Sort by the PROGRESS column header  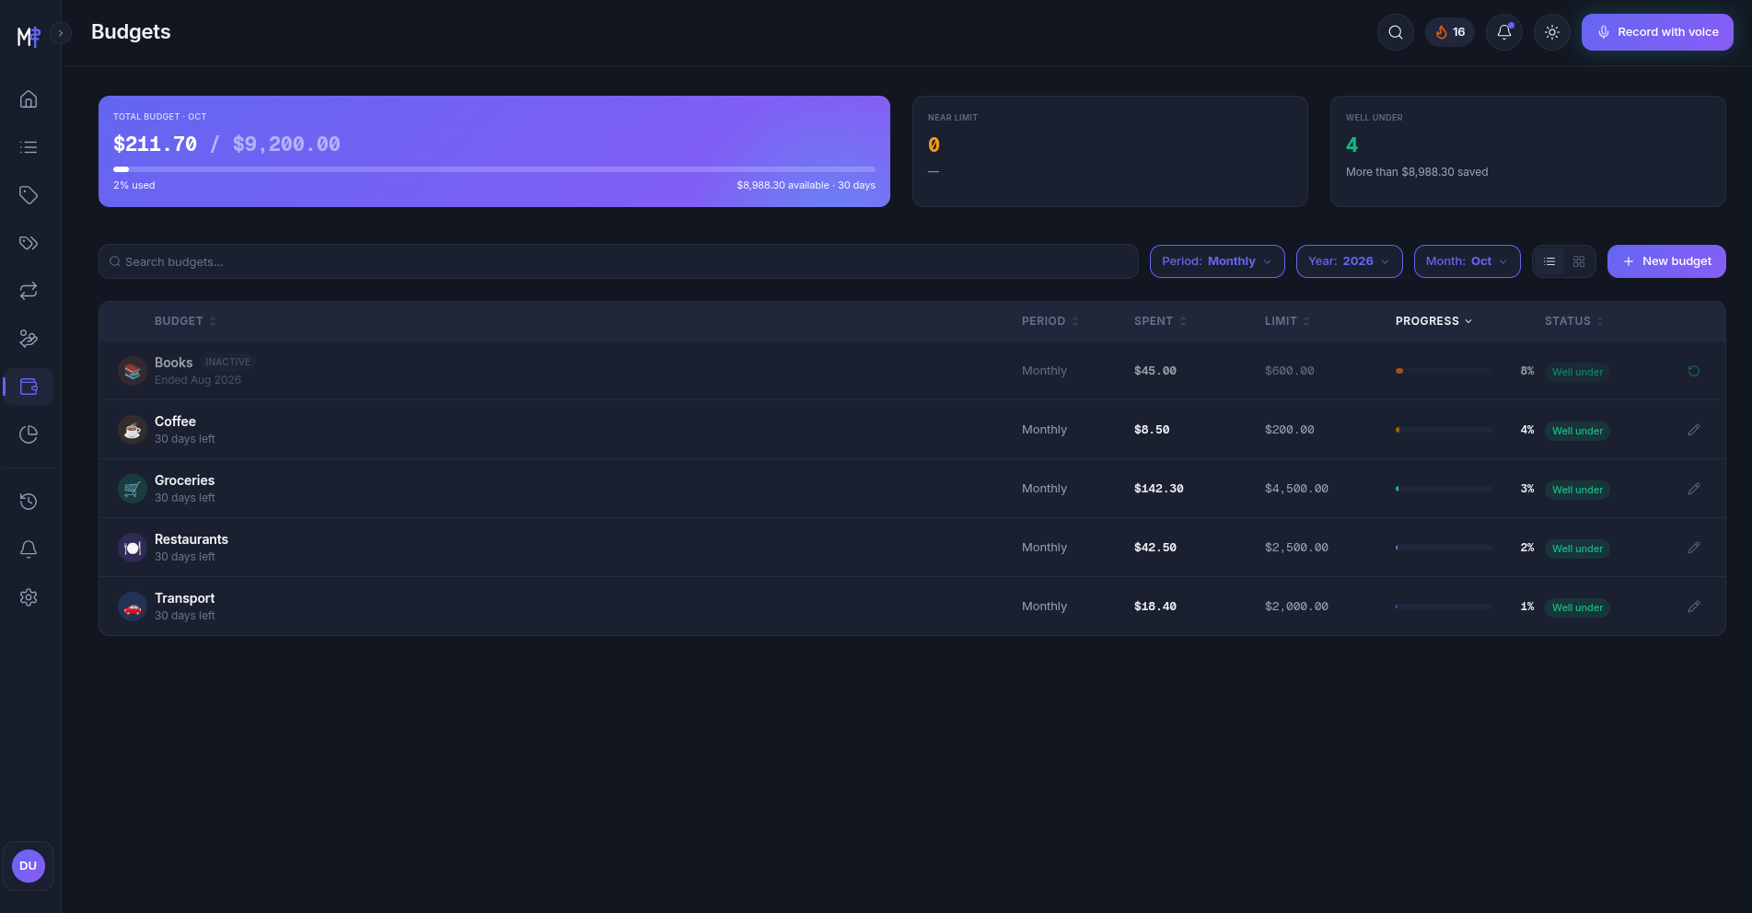pos(1433,321)
